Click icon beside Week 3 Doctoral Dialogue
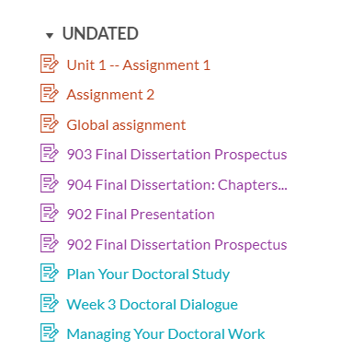Screen dimensions: 341x350 [50, 303]
